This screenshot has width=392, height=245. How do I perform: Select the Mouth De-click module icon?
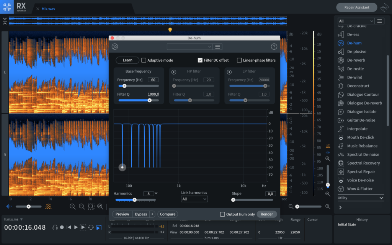341,137
